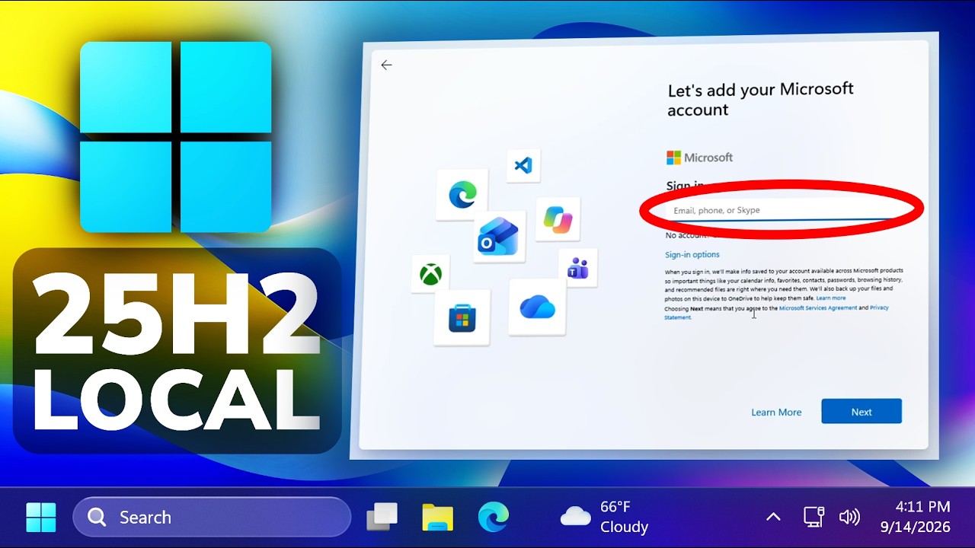Viewport: 975px width, 548px height.
Task: Click the Microsoft logo above Sign in
Action: 699,158
